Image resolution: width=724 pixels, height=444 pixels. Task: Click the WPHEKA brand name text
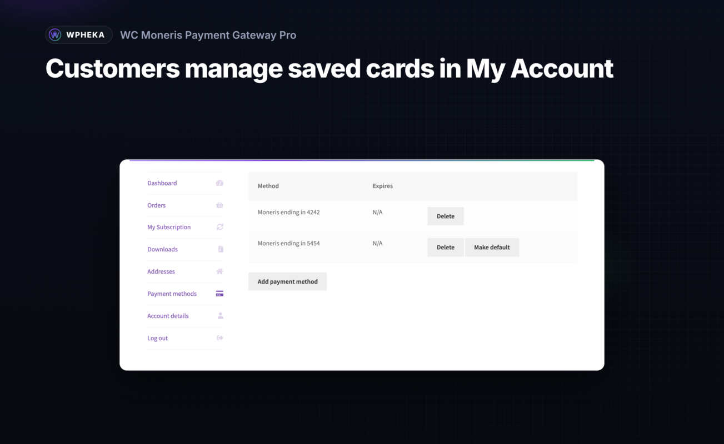(85, 35)
